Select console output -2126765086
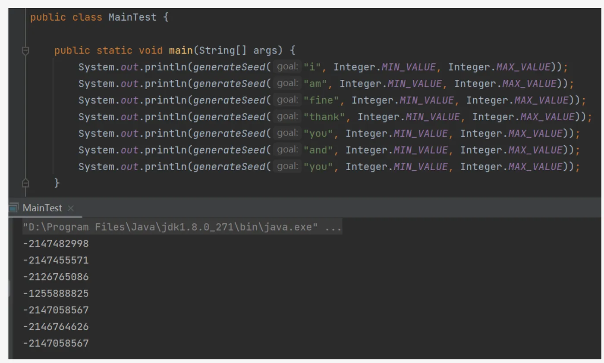This screenshot has height=363, width=604. tap(56, 277)
